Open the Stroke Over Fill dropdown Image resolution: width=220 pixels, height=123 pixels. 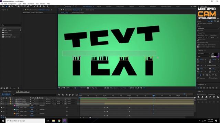click(x=212, y=66)
